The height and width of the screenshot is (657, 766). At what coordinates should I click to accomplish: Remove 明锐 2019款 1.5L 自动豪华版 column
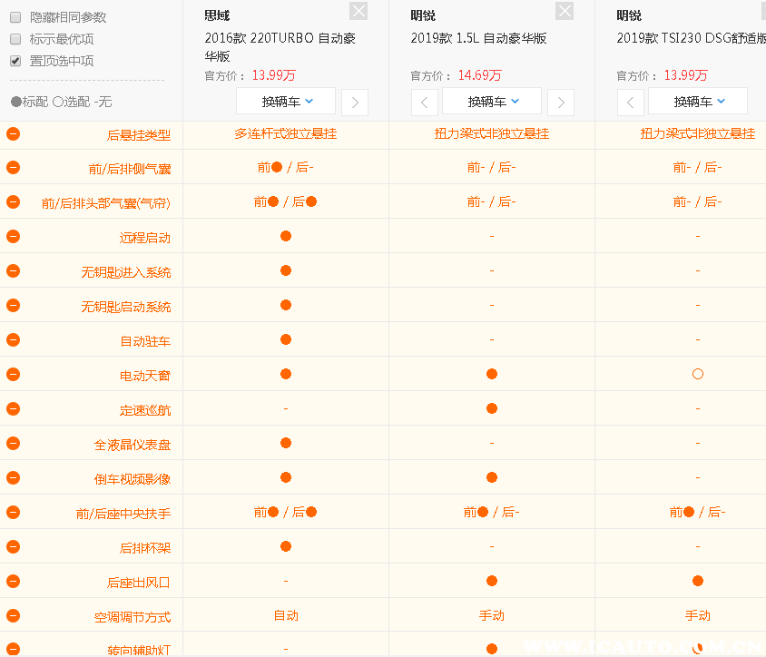(565, 11)
